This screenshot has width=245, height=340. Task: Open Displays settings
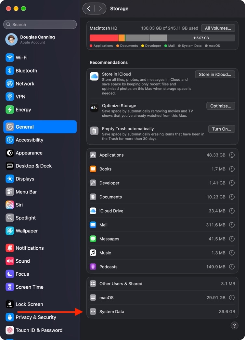coord(40,179)
